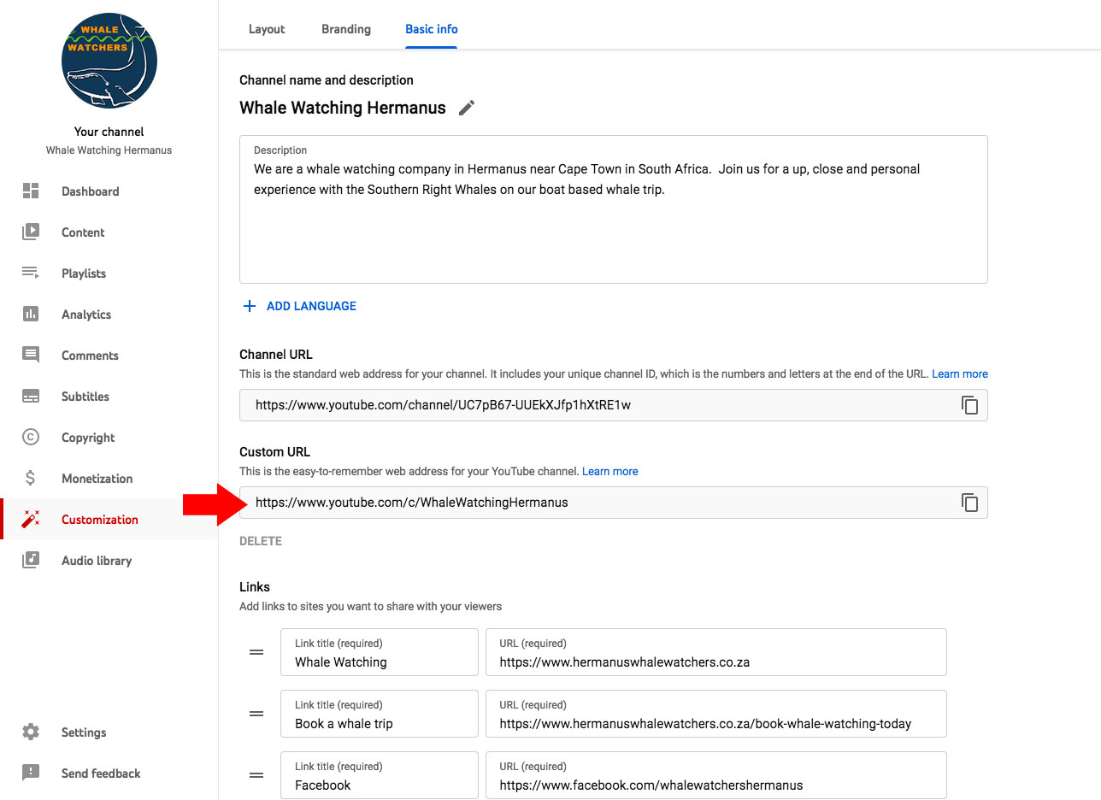Click the Analytics bar chart icon
This screenshot has width=1101, height=800.
tap(31, 314)
